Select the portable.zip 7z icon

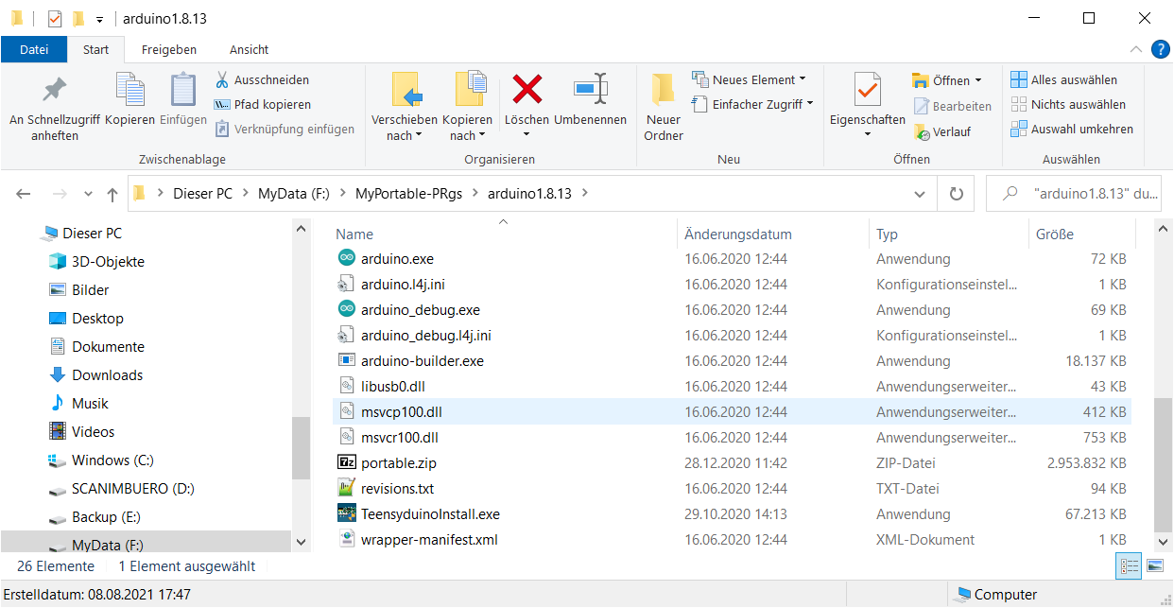tap(346, 462)
